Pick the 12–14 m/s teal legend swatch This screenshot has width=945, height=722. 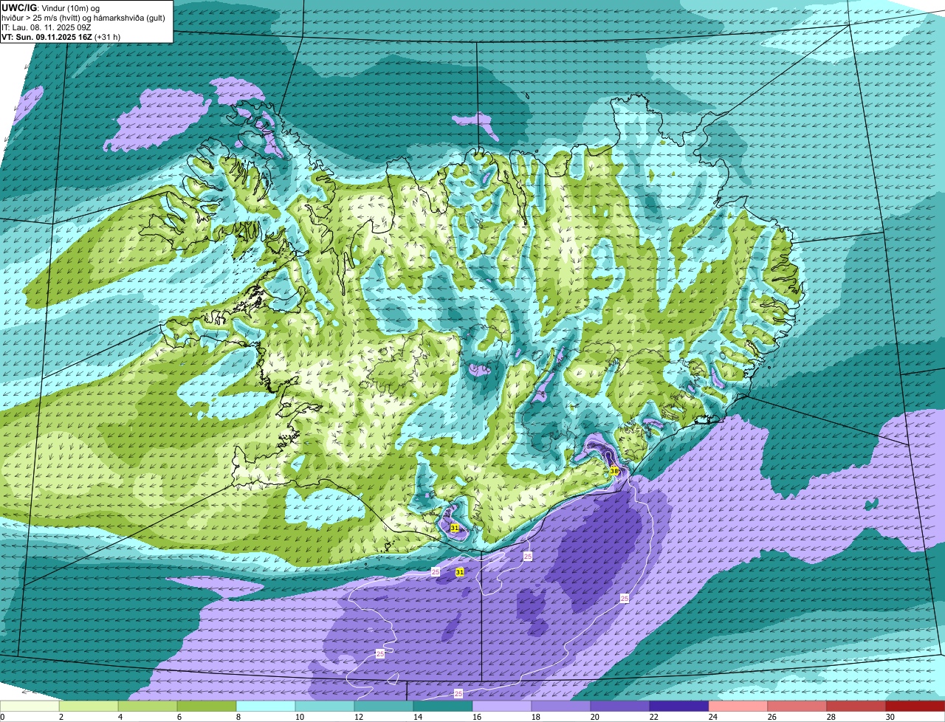click(384, 706)
